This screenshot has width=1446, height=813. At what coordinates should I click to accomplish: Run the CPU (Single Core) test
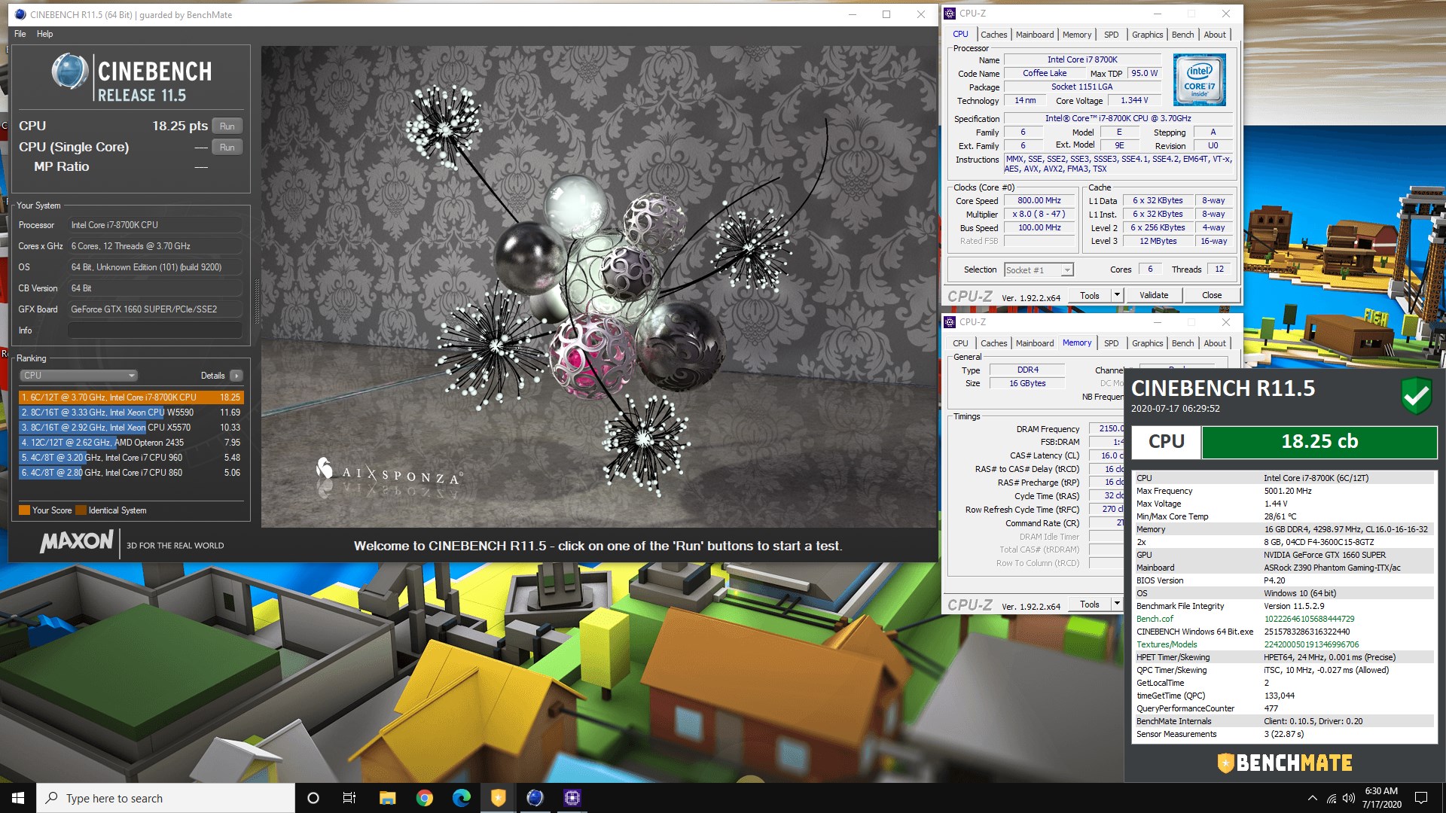click(227, 148)
